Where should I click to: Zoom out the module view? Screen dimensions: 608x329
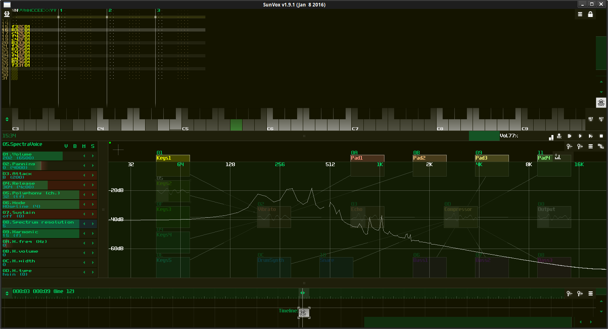(x=569, y=146)
